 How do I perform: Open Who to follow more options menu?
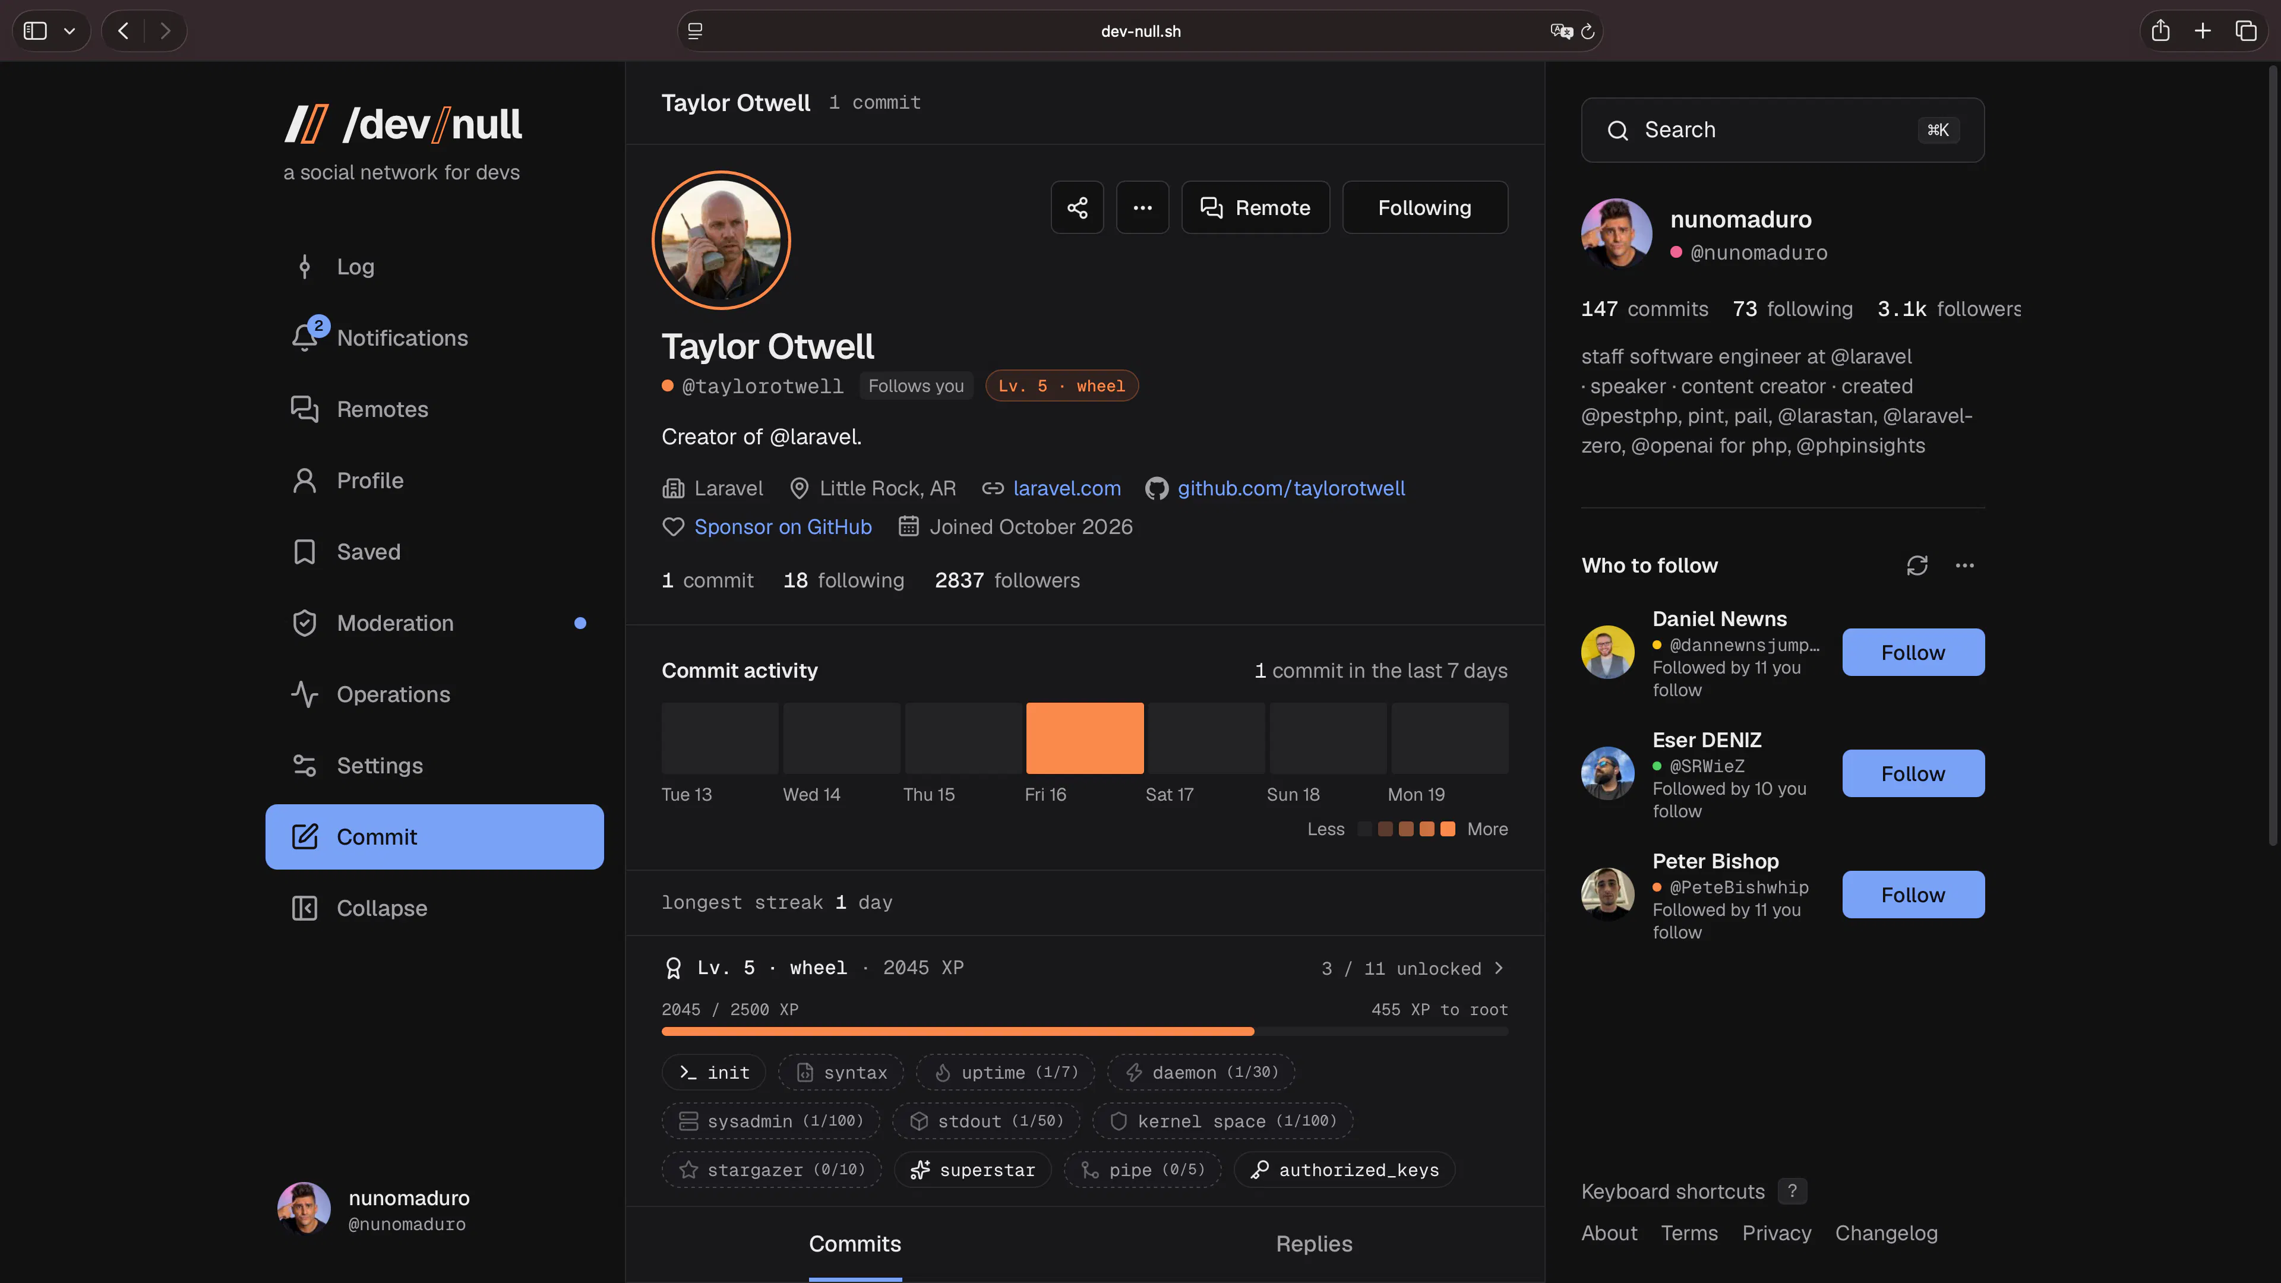[x=1965, y=566]
